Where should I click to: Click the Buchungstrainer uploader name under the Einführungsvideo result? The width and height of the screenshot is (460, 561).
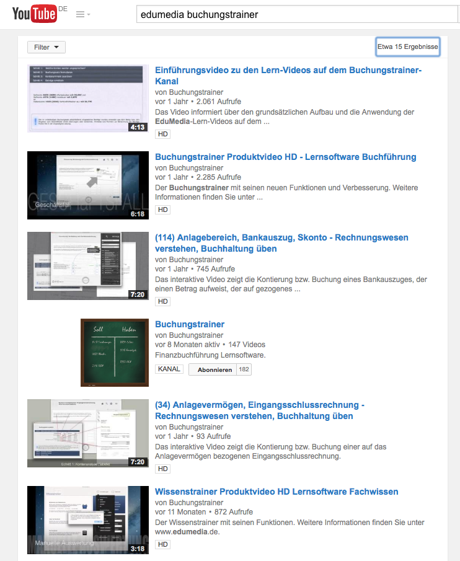(196, 92)
